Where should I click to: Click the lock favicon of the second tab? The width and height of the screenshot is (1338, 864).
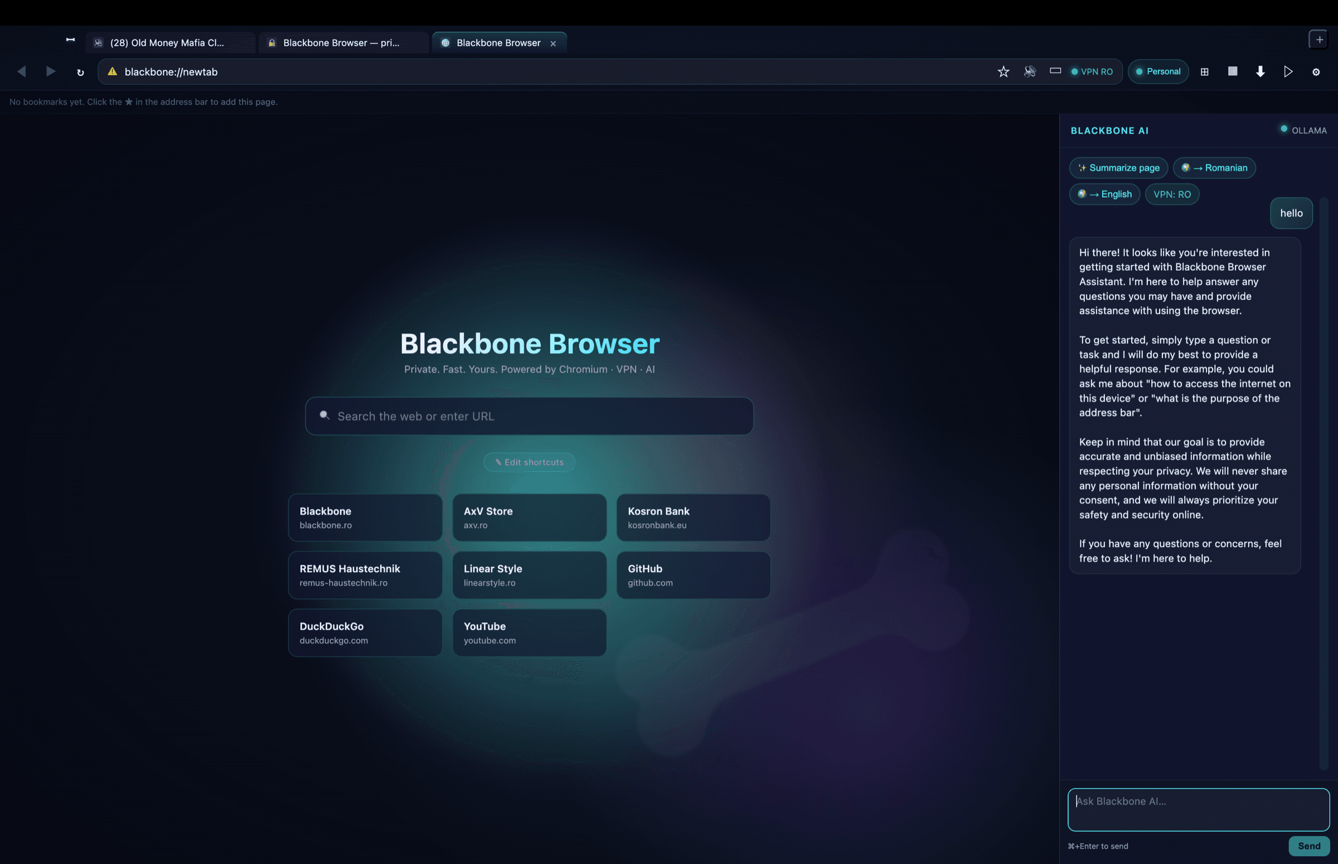pos(272,43)
